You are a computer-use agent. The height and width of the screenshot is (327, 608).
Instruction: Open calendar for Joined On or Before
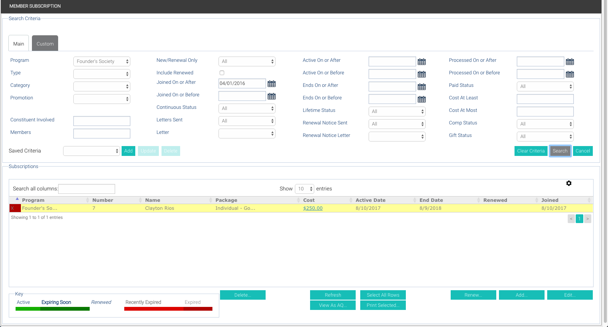coord(271,96)
